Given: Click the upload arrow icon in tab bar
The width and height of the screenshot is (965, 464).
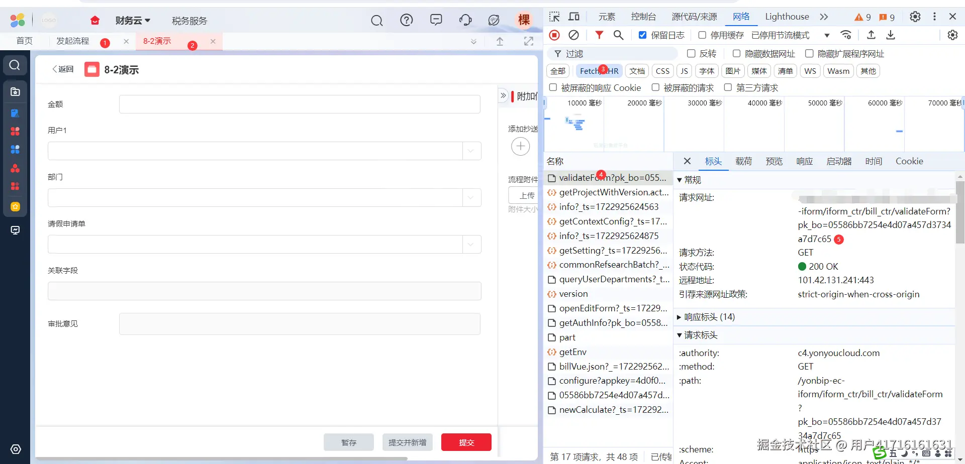Looking at the screenshot, I should (x=500, y=41).
